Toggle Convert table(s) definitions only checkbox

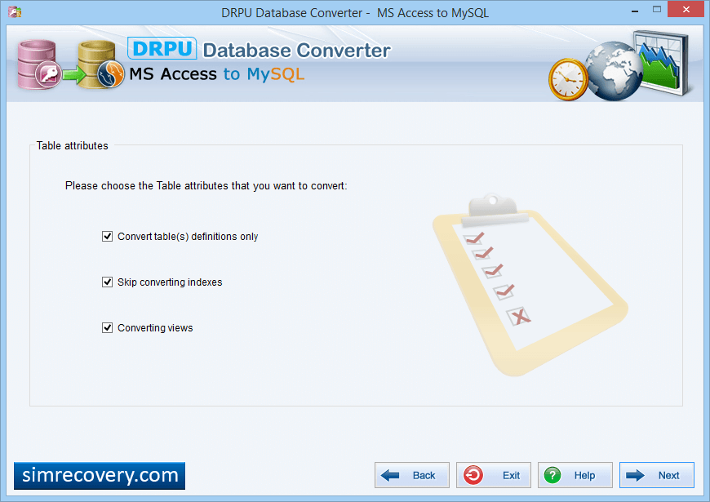coord(107,237)
